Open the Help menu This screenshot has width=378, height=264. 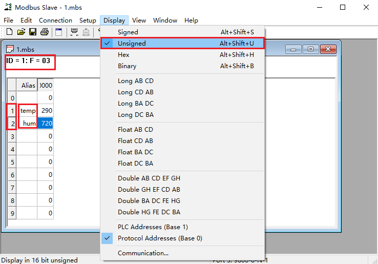coord(191,21)
